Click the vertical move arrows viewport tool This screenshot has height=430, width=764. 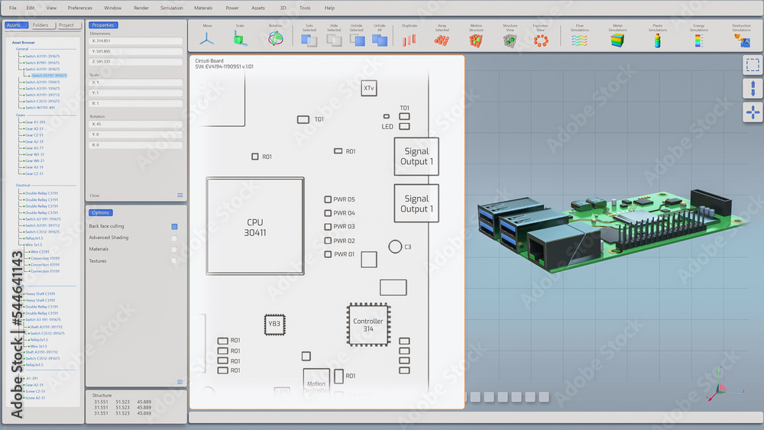pyautogui.click(x=753, y=89)
